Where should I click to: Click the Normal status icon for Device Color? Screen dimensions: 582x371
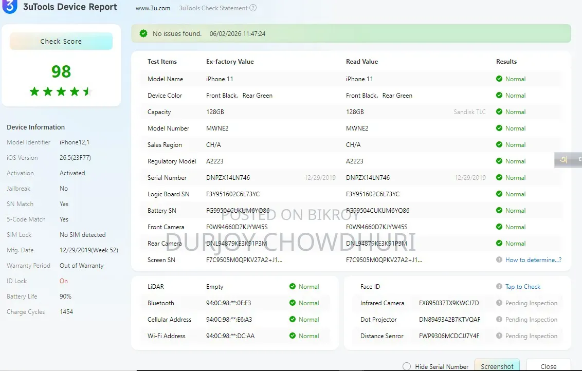(499, 96)
